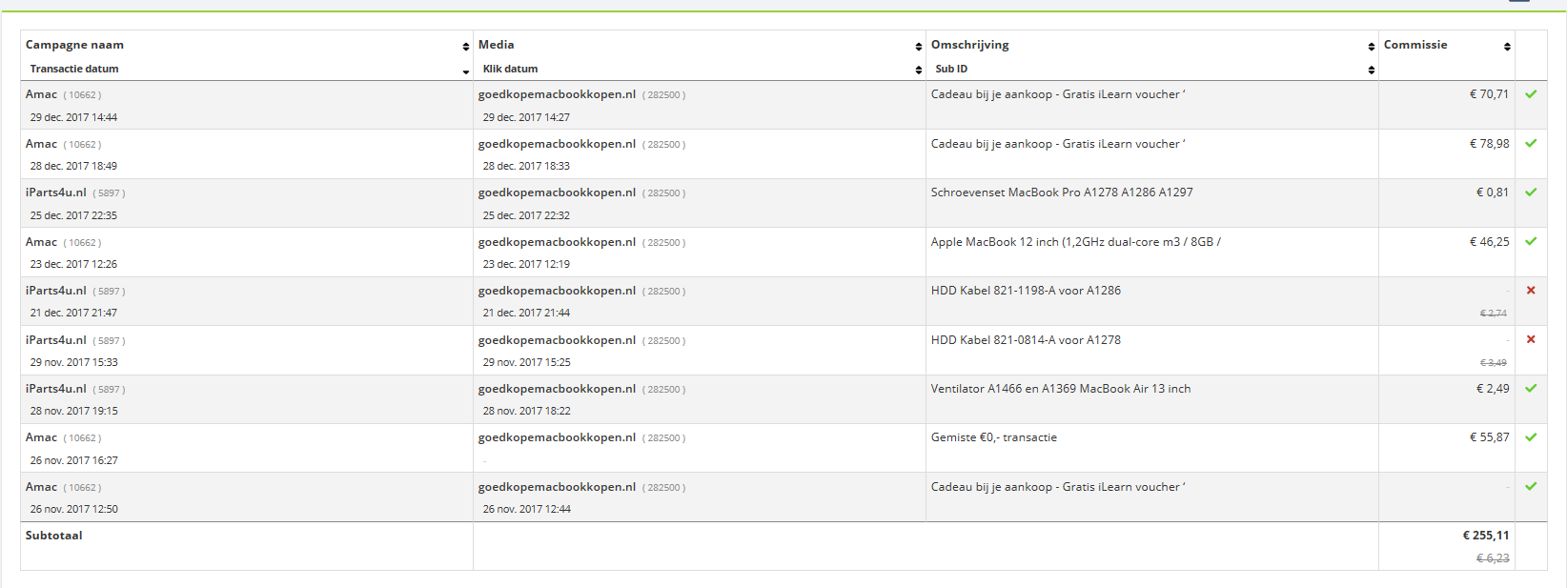Click the approved checkmark beside €78,98
The width and height of the screenshot is (1567, 588).
click(x=1531, y=144)
